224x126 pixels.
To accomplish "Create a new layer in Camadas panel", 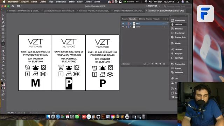I will pos(160,64).
